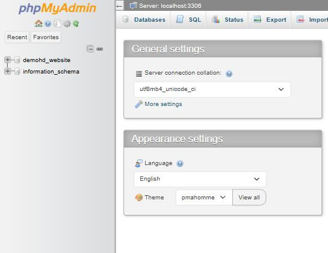Click the Databases tab icon
The image size is (328, 253).
[126, 19]
